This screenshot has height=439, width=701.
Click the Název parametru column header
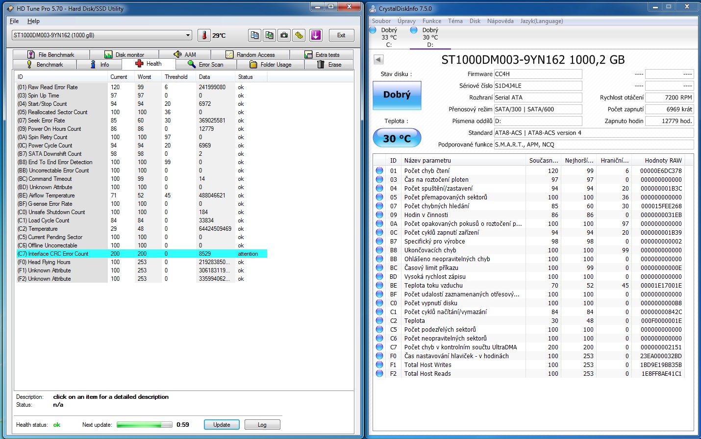click(x=463, y=161)
